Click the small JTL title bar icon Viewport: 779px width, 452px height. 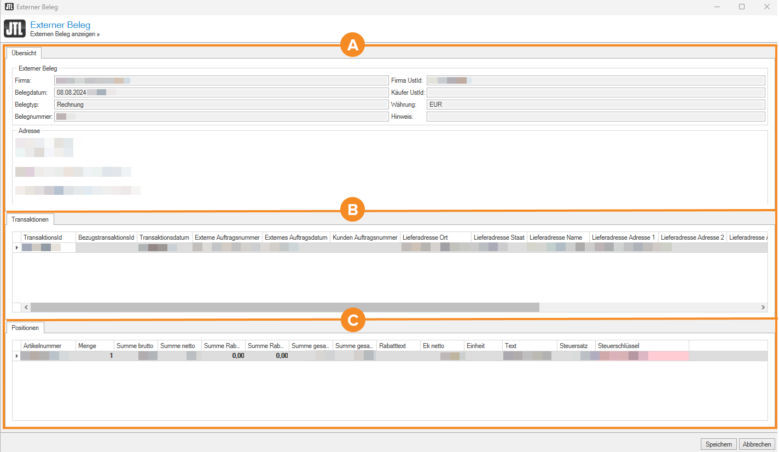pos(9,7)
